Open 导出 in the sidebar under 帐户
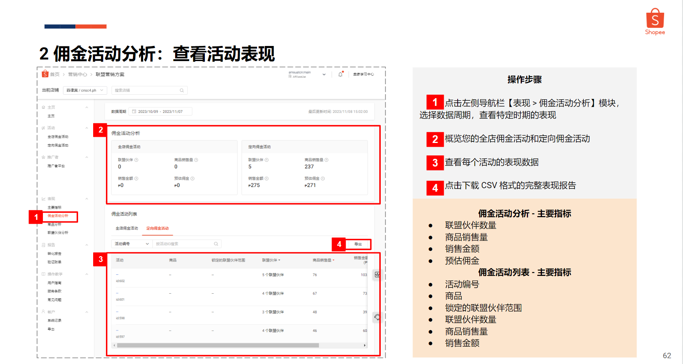 51,329
